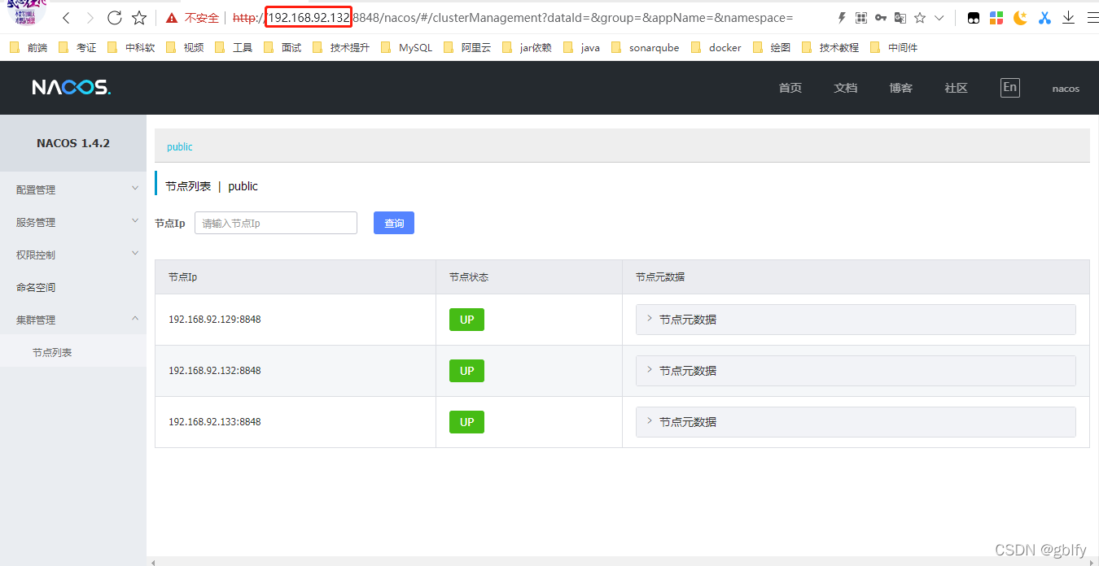Screen dimensions: 1099x566
Task: Click UP status of 192.168.92.132:8848
Action: pyautogui.click(x=466, y=371)
